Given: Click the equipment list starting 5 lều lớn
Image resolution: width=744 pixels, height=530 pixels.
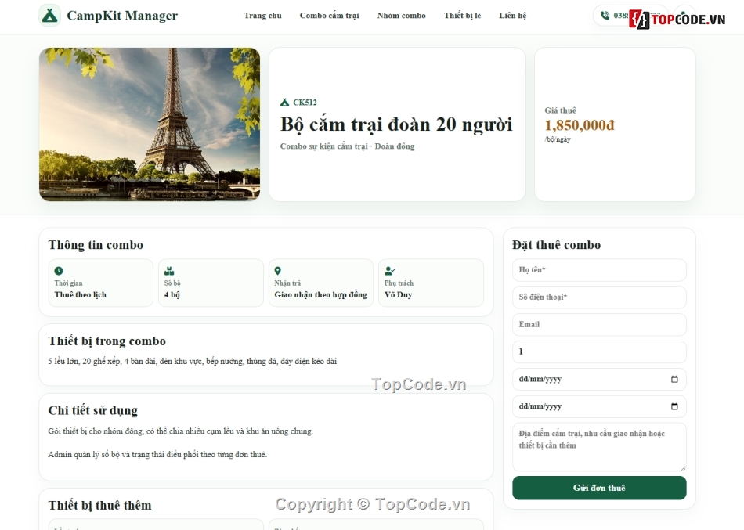Looking at the screenshot, I should tap(193, 361).
